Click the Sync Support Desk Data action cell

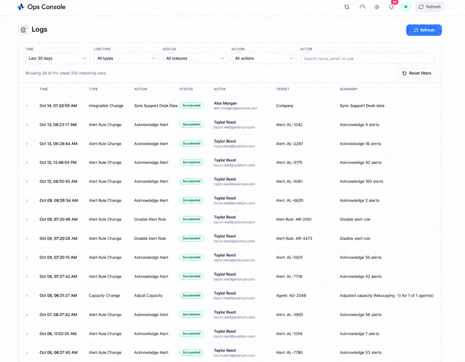tap(156, 106)
